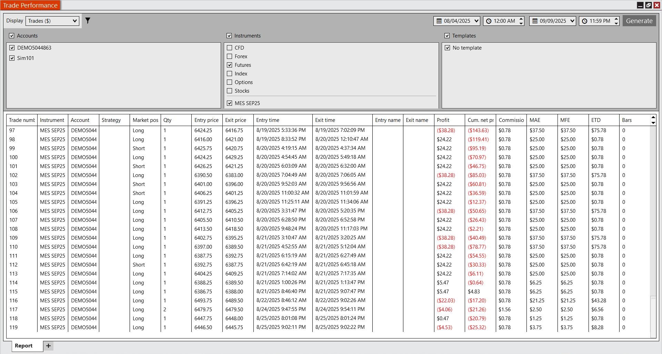
Task: Click the grid vertical scrollbar thumb
Action: (653, 316)
